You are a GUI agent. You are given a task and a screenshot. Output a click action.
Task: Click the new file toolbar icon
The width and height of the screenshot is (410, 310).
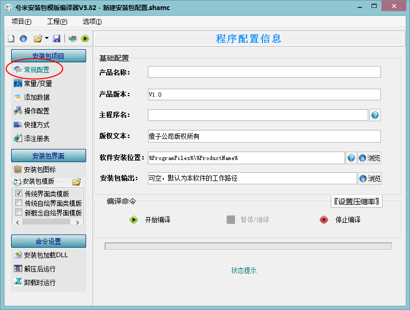pos(11,39)
